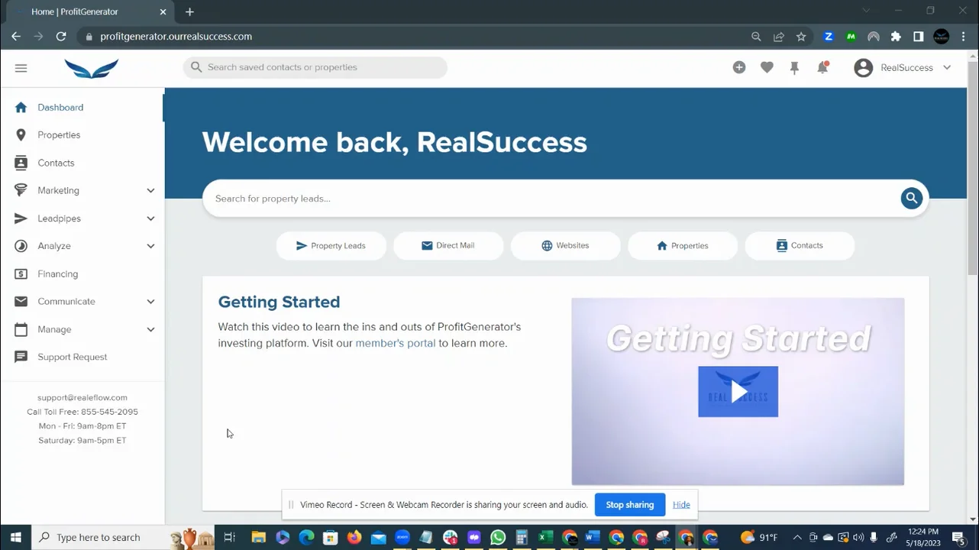The image size is (979, 550).
Task: Open File Explorer from the taskbar
Action: (x=259, y=538)
